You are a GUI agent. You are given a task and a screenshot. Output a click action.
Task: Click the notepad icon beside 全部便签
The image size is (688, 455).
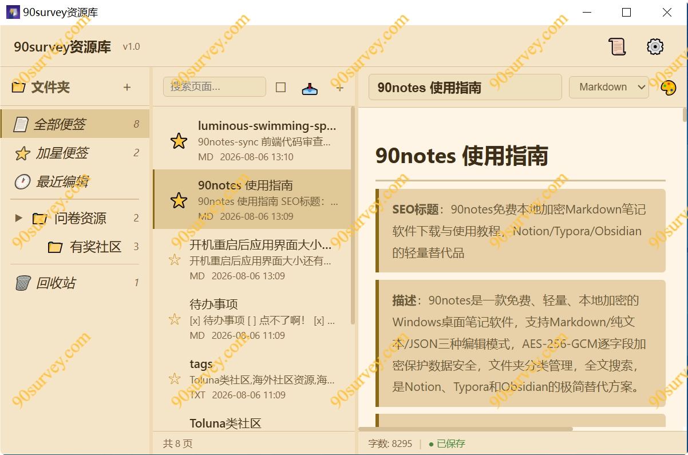point(21,124)
